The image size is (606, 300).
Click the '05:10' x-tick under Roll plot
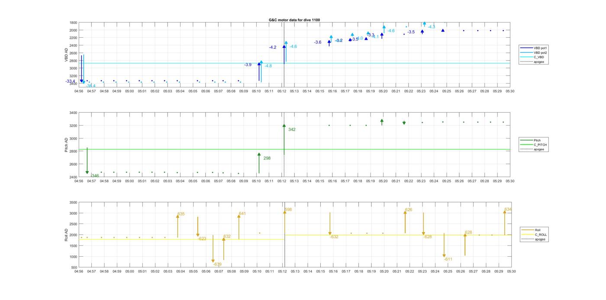pos(257,271)
